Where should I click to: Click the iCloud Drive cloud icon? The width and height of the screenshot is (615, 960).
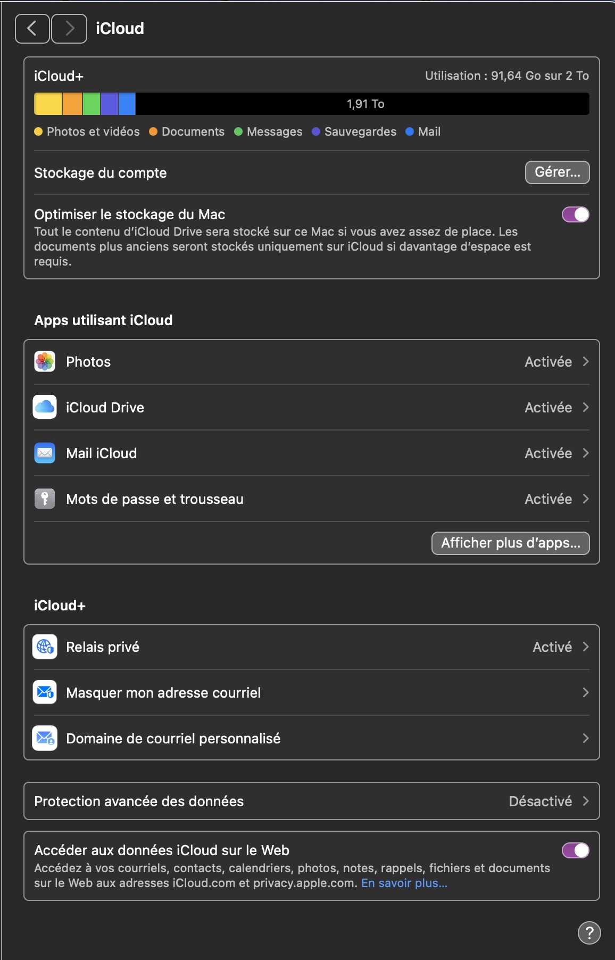click(x=45, y=408)
